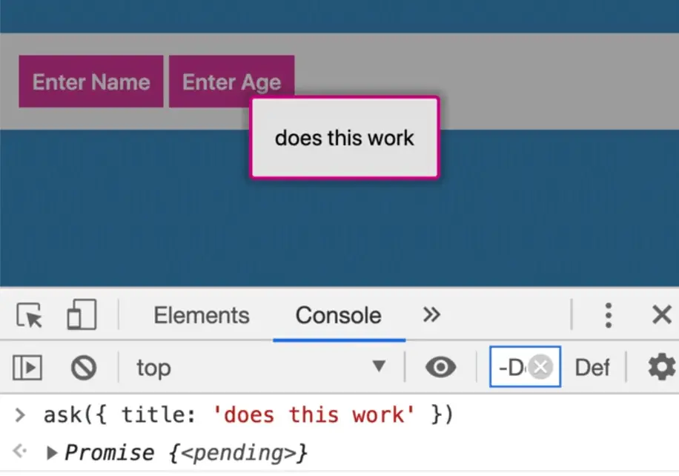Clear the console filter text

(x=541, y=367)
